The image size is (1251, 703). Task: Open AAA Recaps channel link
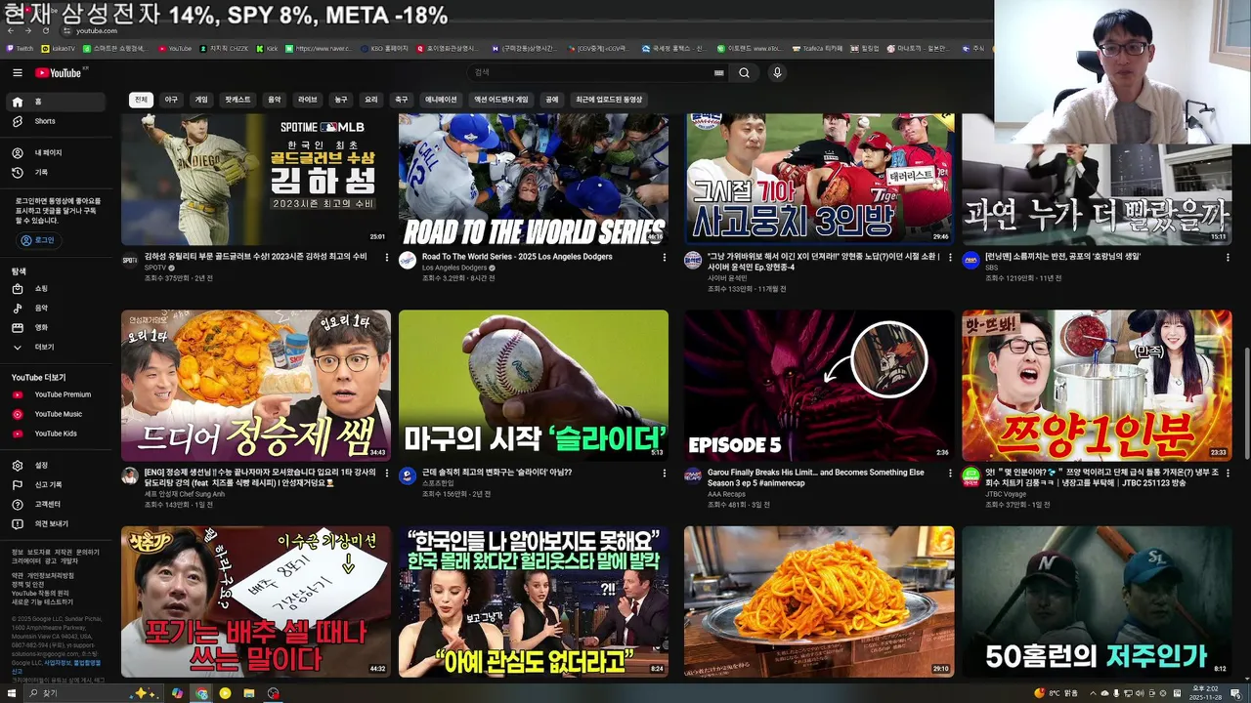click(x=727, y=494)
